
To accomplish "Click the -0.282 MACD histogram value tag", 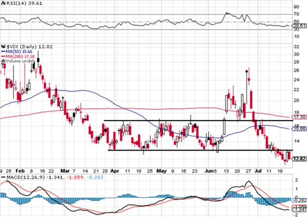I will click(299, 199).
